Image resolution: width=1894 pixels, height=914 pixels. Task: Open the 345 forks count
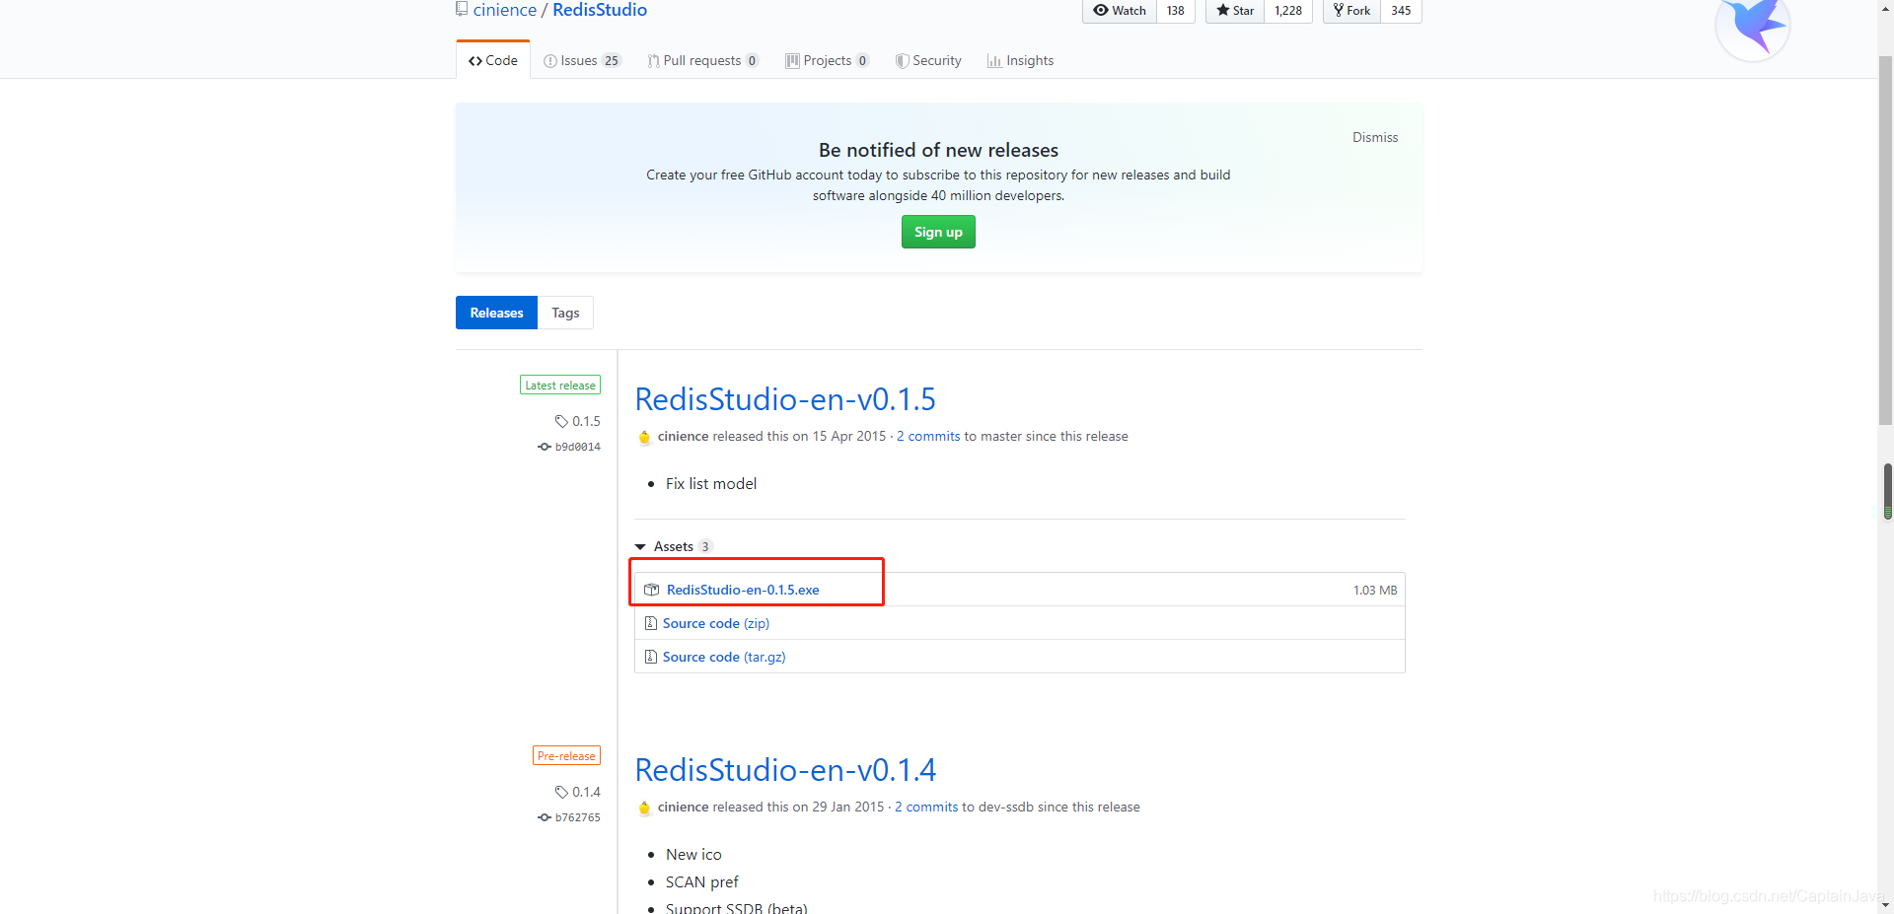click(1401, 11)
